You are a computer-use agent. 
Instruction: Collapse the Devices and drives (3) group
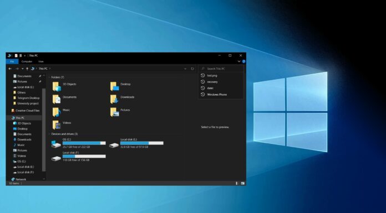pyautogui.click(x=50, y=134)
